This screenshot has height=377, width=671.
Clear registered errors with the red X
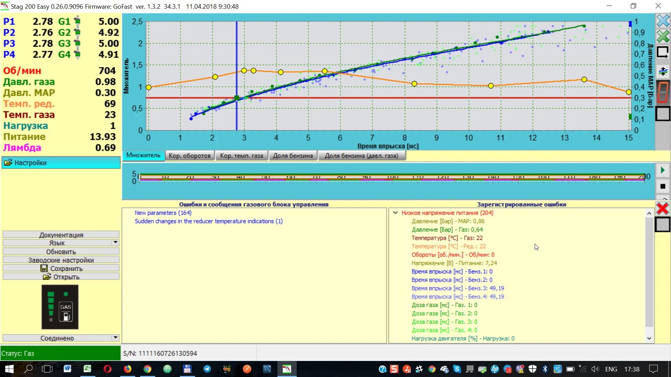[x=663, y=209]
